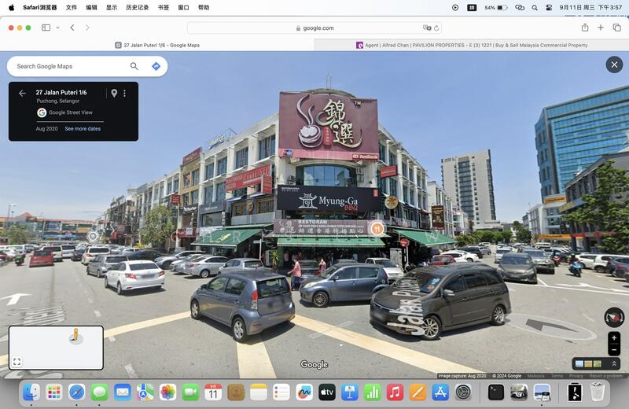Select the third imagery thumbnail in the strip
The image size is (629, 409).
click(598, 364)
